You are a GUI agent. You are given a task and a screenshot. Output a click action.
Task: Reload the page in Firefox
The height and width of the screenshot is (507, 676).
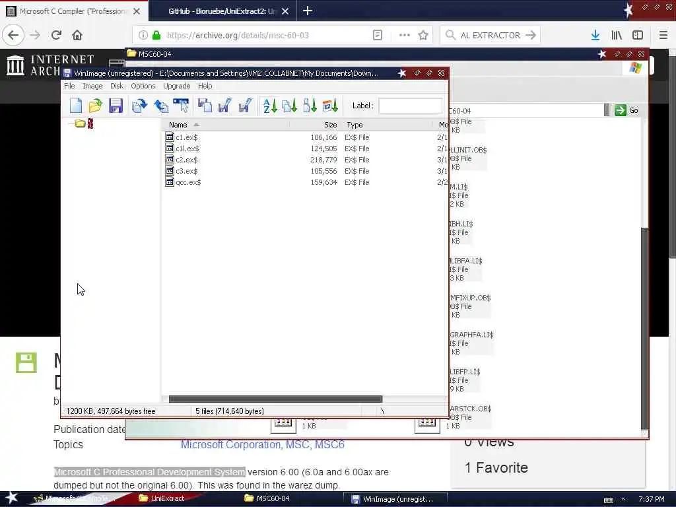57,35
